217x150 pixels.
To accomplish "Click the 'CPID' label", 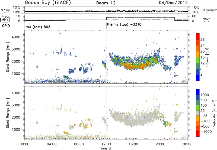I will [x=6, y=26].
